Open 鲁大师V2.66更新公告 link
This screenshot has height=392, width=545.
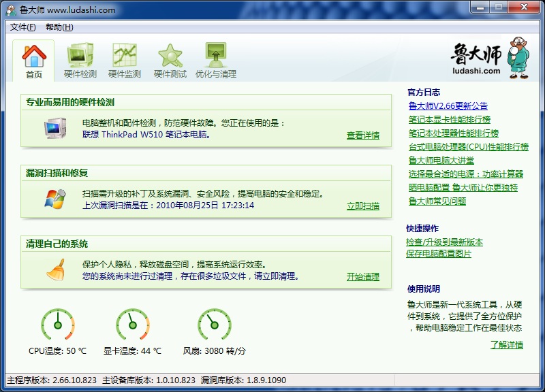(448, 106)
